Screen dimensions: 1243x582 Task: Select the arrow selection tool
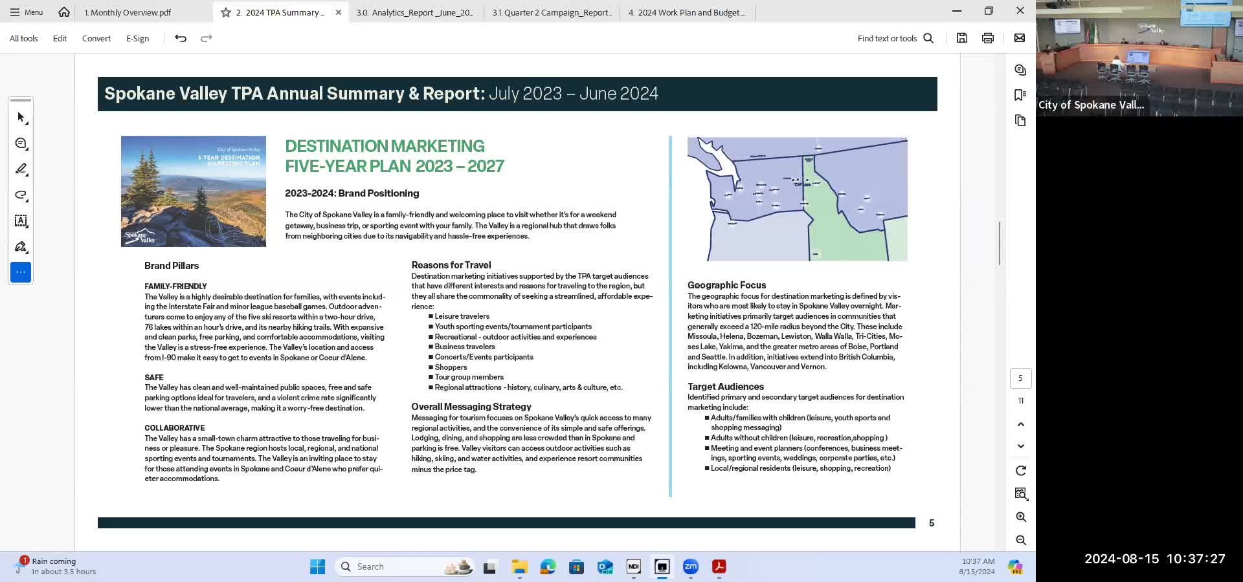click(x=21, y=118)
